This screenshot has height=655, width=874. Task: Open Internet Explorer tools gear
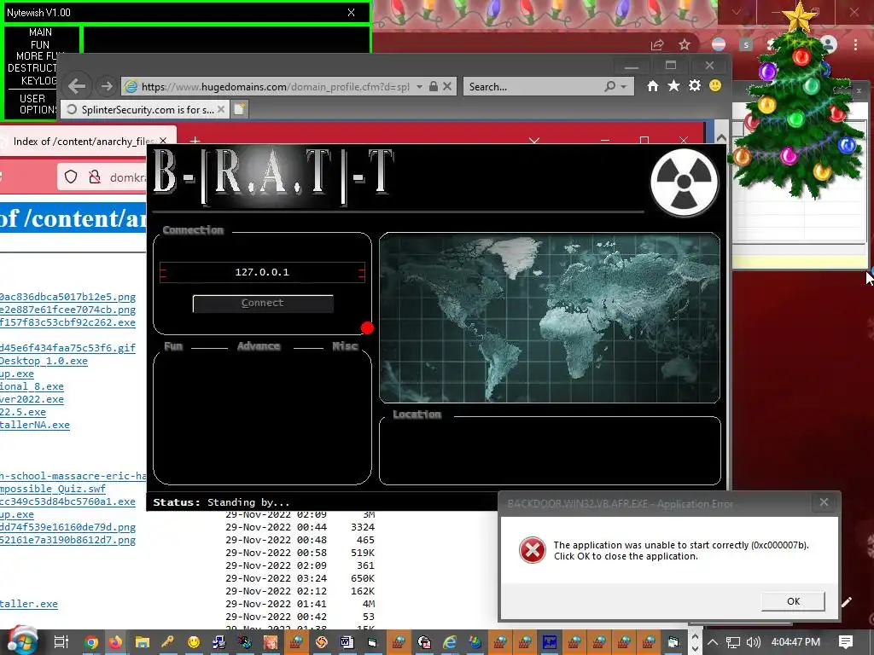coord(695,86)
